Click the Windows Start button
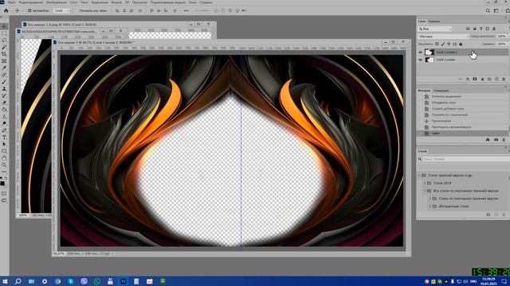This screenshot has width=510, height=286. 5,281
